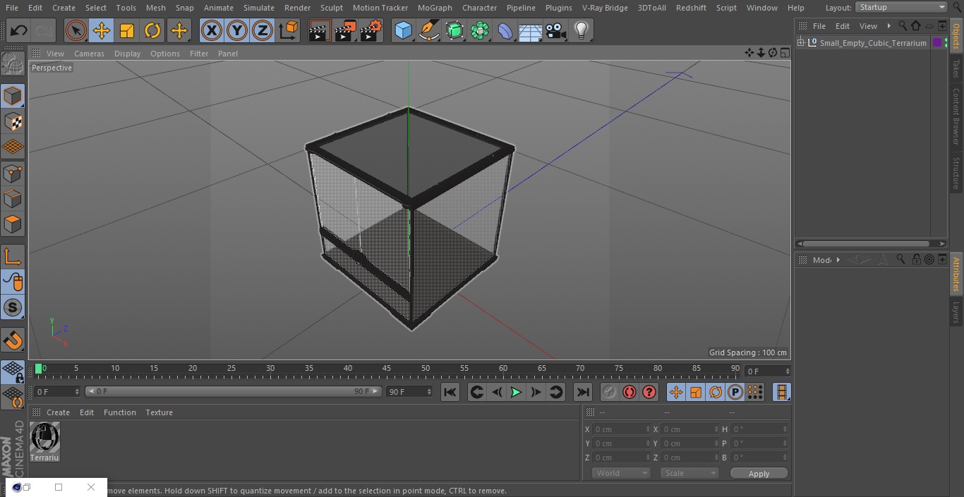Expand Small_Empty_Cubic_Terrarium object tree
The image size is (964, 497).
coord(801,43)
